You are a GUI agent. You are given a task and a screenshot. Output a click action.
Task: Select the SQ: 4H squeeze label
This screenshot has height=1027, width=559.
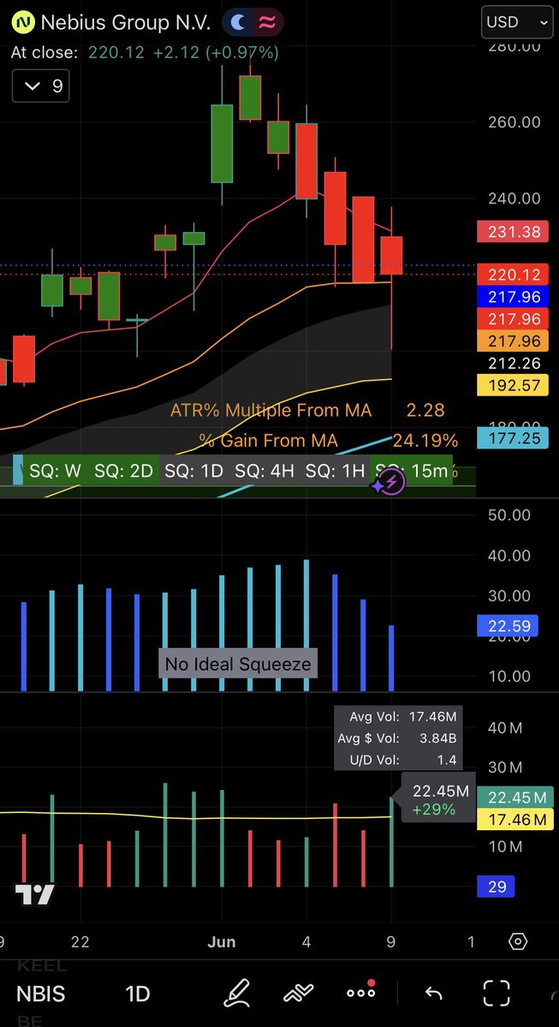click(x=264, y=471)
